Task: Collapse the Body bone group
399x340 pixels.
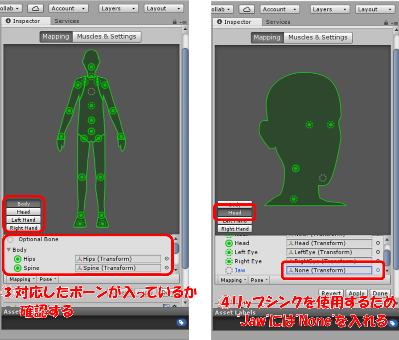Action: pos(9,250)
